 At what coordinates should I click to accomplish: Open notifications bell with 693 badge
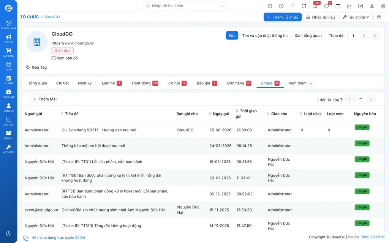(x=315, y=6)
